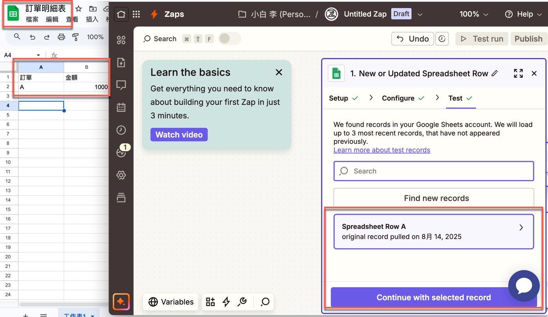This screenshot has height=317, width=548.
Task: Rename step with the pencil icon
Action: tap(495, 73)
